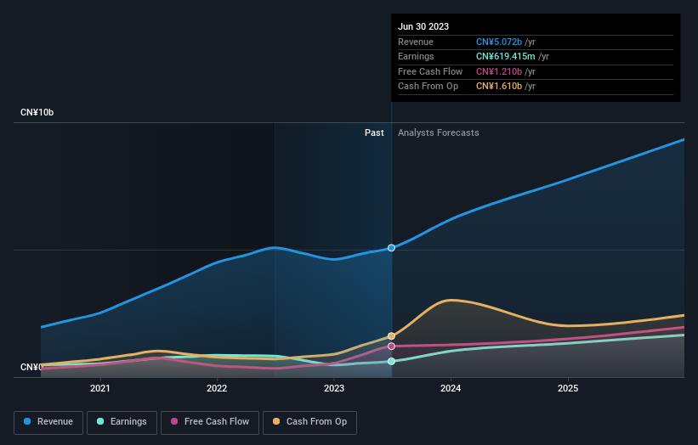Click the teal dot in Earnings legend
The image size is (698, 445).
point(100,421)
